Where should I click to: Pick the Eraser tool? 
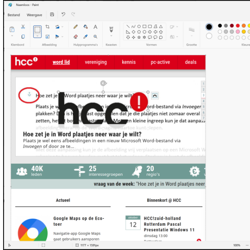(75, 37)
